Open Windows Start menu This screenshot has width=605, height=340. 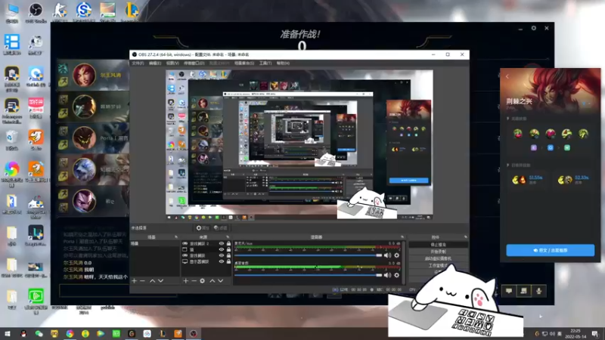[7, 334]
